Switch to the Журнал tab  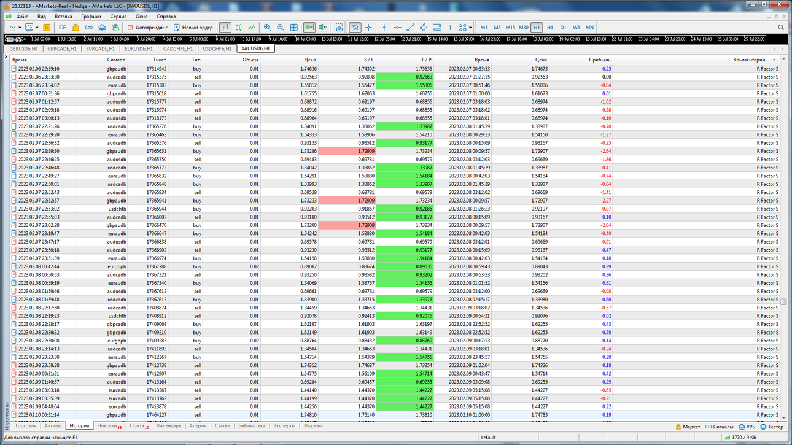(x=313, y=425)
